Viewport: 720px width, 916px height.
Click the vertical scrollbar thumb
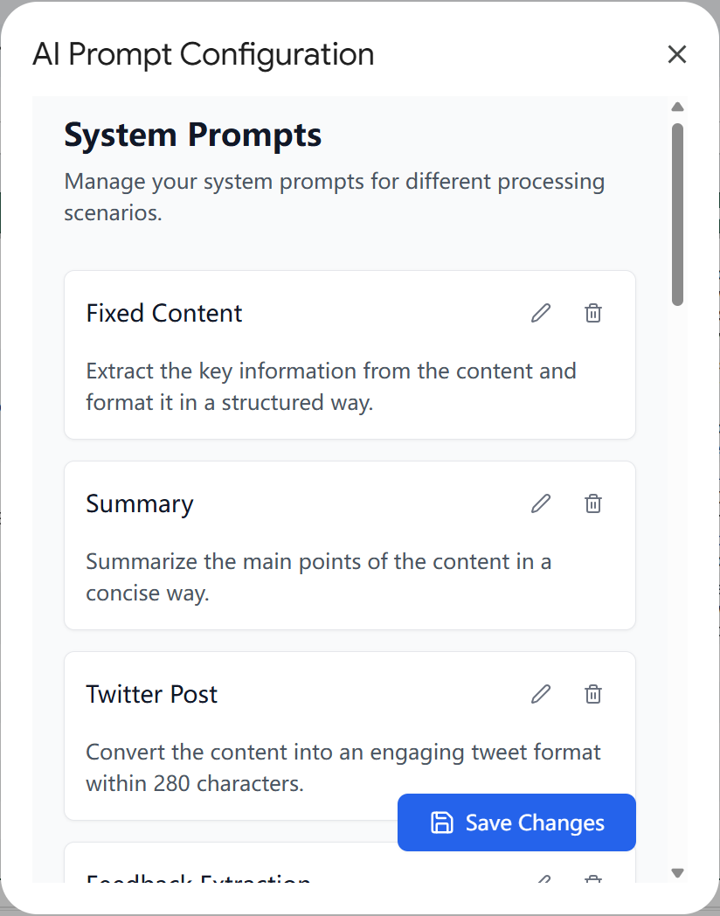tap(677, 214)
